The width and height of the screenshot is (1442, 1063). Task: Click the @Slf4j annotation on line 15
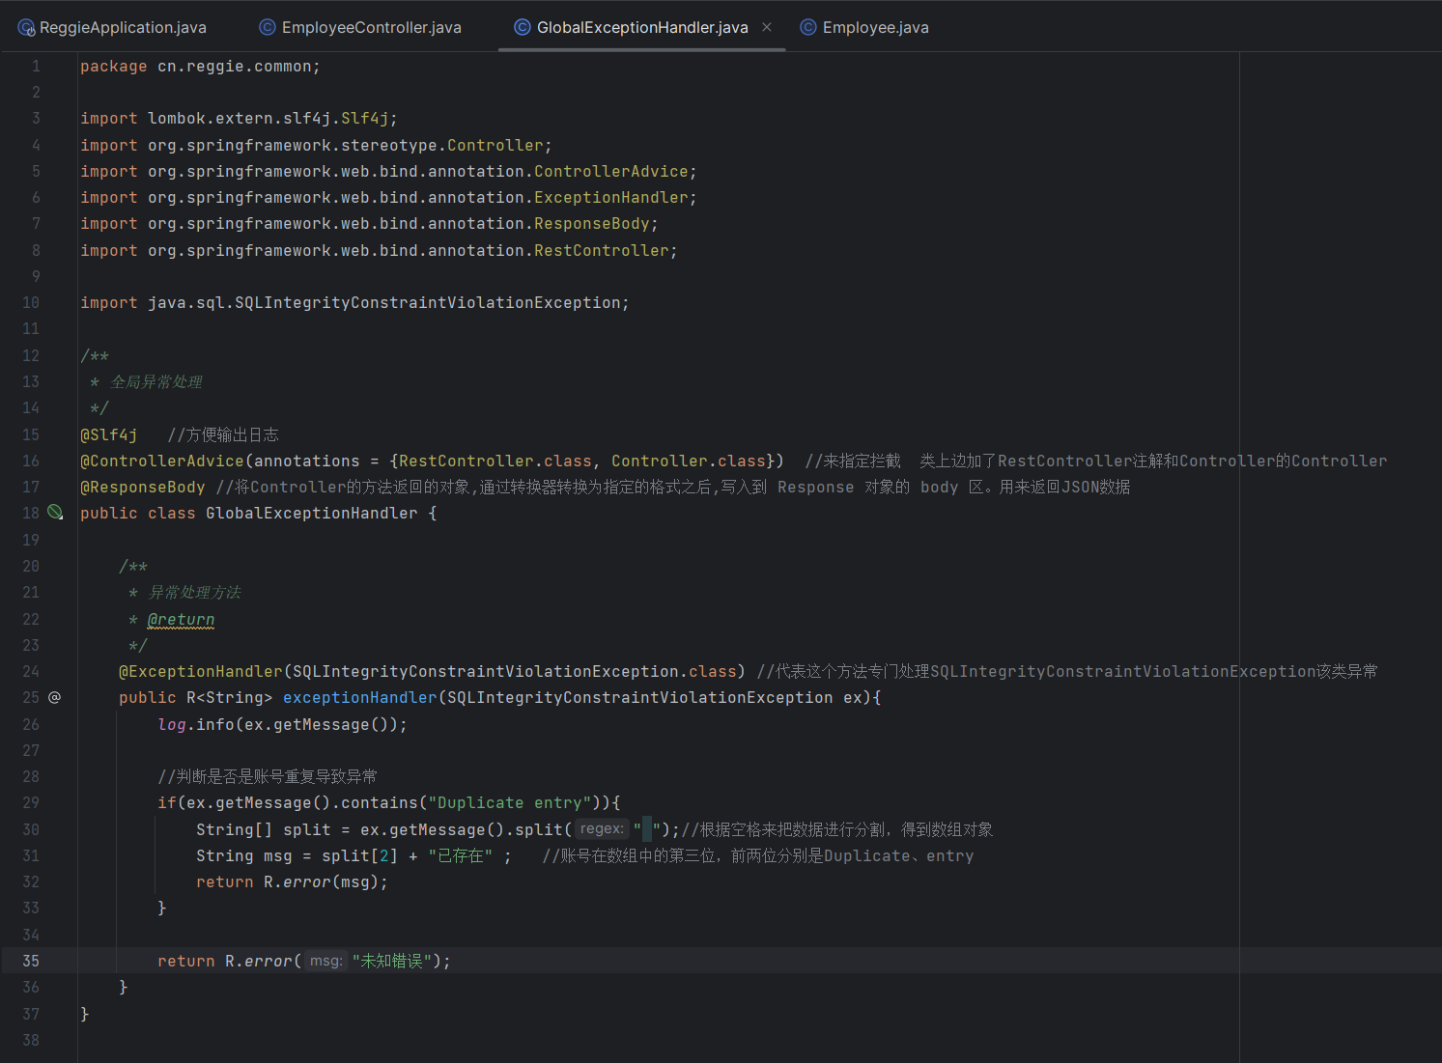[x=109, y=434]
